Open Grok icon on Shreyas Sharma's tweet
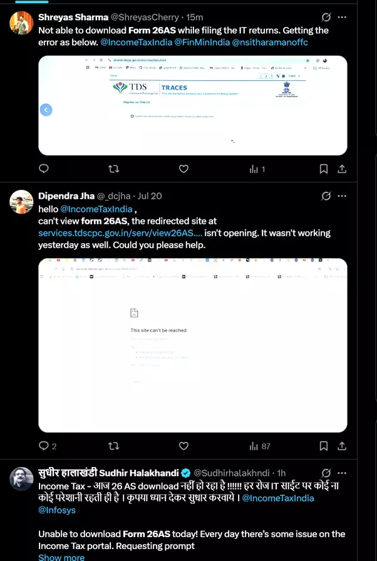The height and width of the screenshot is (561, 377). 326,17
